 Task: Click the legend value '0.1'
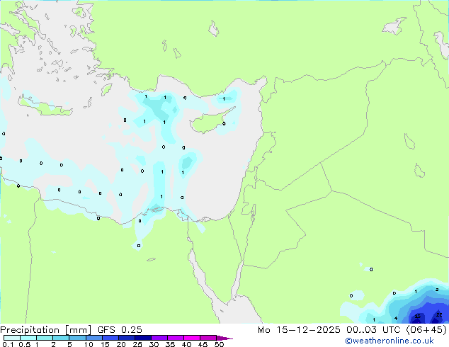pos(8,344)
